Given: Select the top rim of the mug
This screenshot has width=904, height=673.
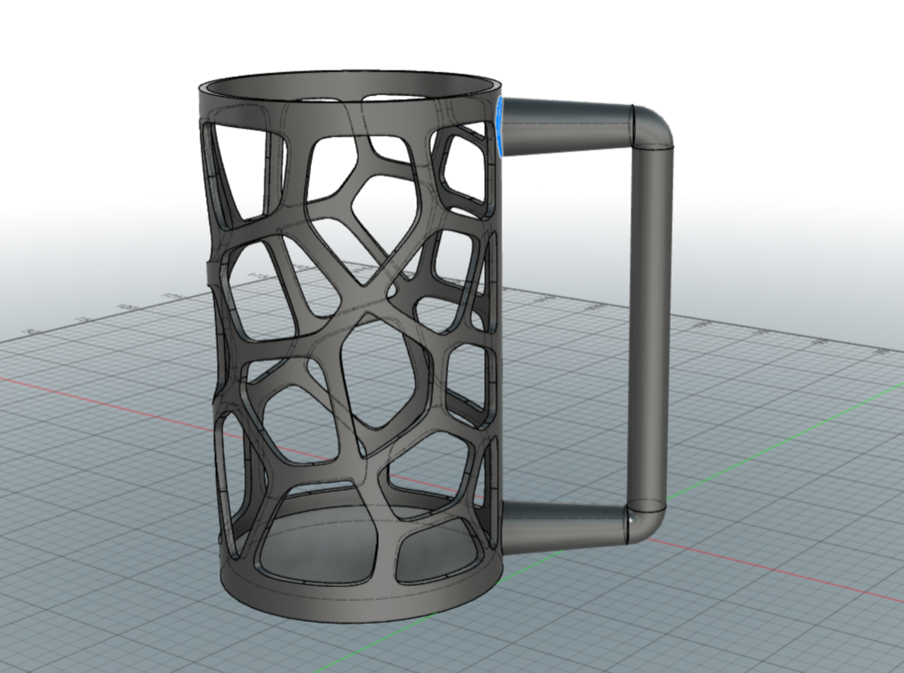Looking at the screenshot, I should [x=350, y=87].
